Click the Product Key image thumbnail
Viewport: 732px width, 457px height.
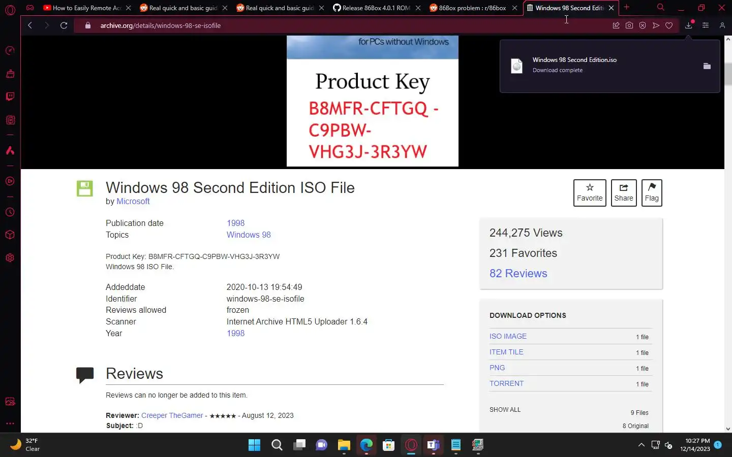(373, 101)
